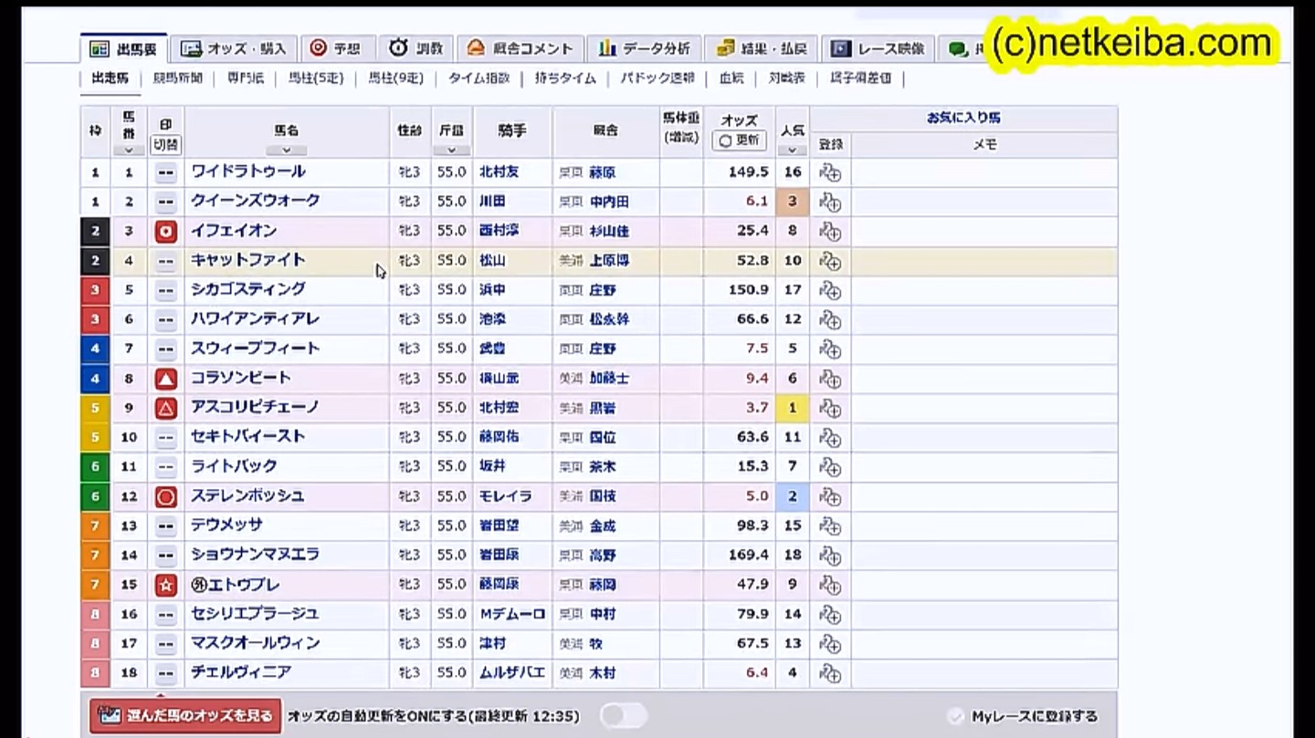Viewport: 1315px width, 738px height.
Task: Open the データ分析 tab
Action: (x=645, y=48)
